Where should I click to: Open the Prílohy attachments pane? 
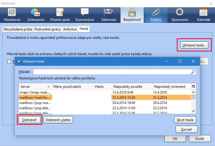pos(156,15)
